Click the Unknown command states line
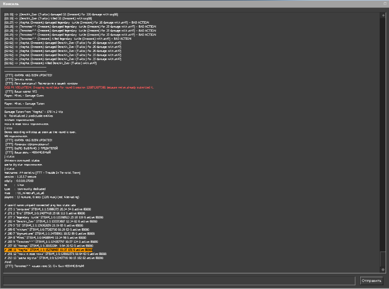The image size is (389, 289). pyautogui.click(x=22, y=160)
